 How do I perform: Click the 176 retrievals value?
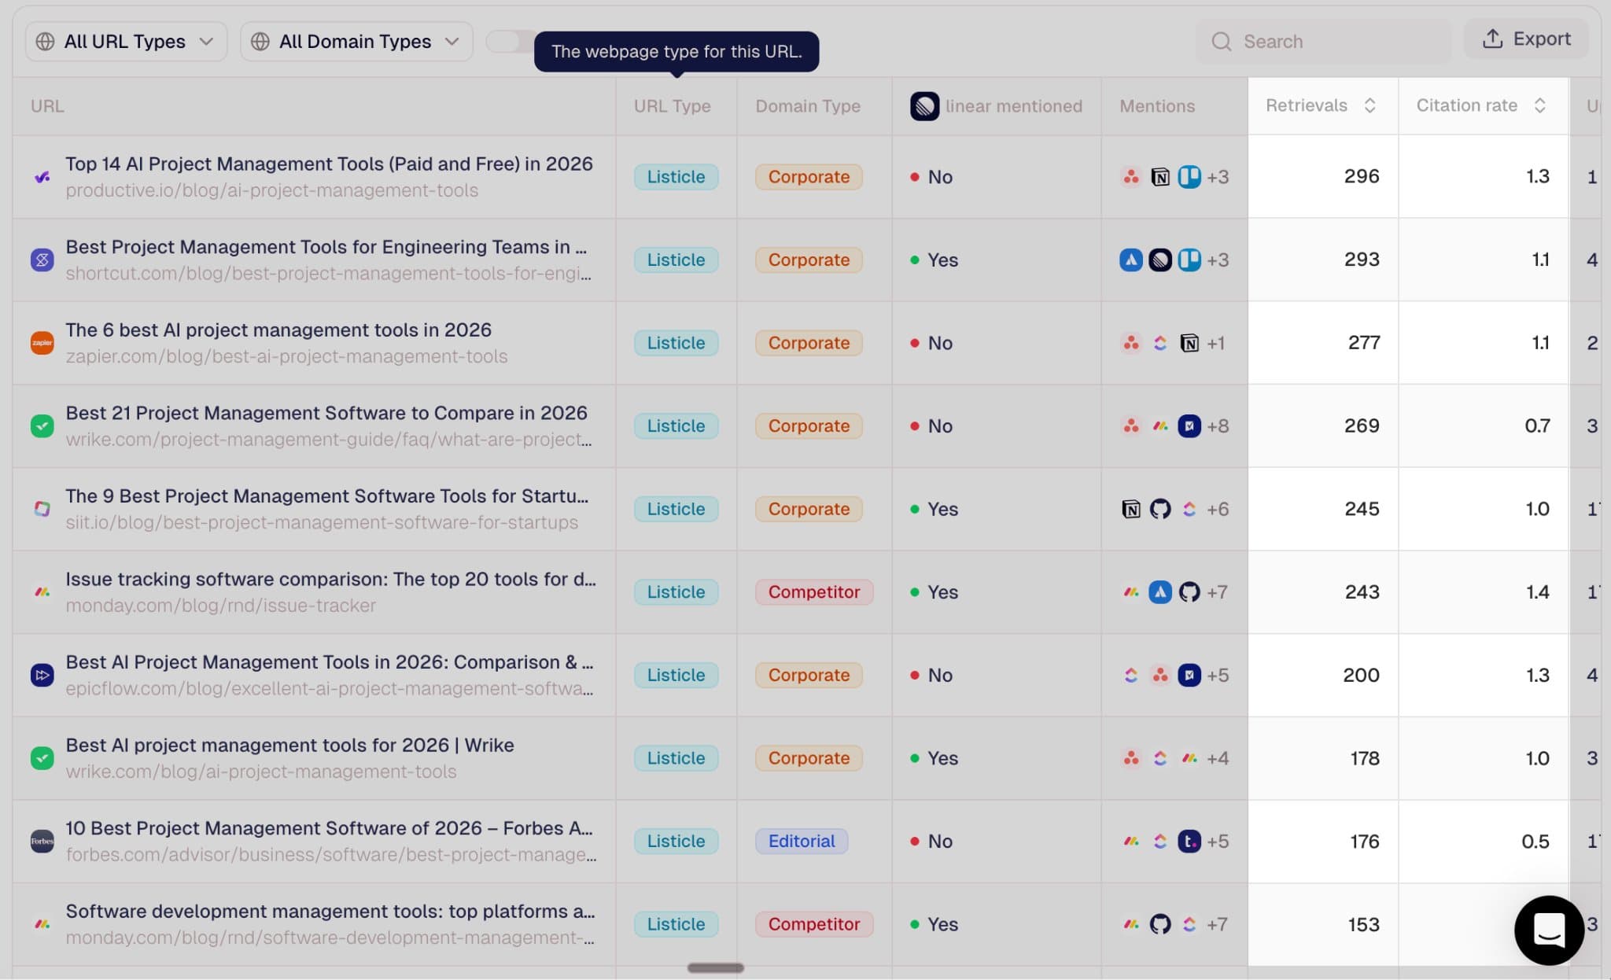[1365, 841]
